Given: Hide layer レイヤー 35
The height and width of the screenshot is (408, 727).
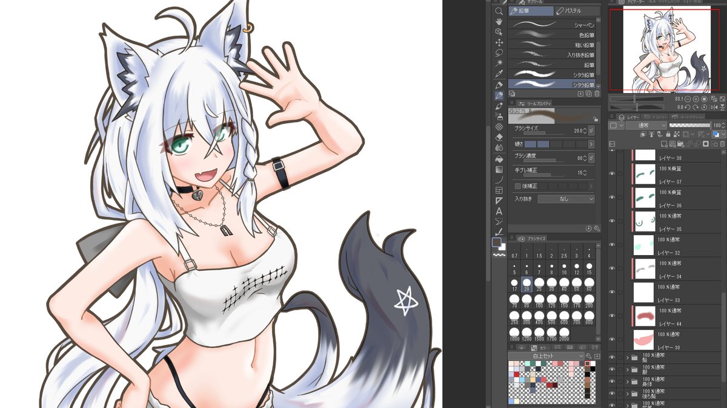Looking at the screenshot, I should pyautogui.click(x=612, y=221).
